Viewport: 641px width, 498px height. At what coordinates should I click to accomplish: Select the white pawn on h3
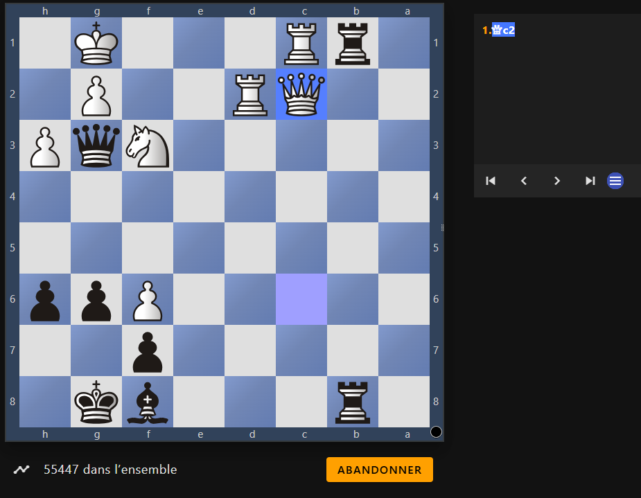pos(45,145)
